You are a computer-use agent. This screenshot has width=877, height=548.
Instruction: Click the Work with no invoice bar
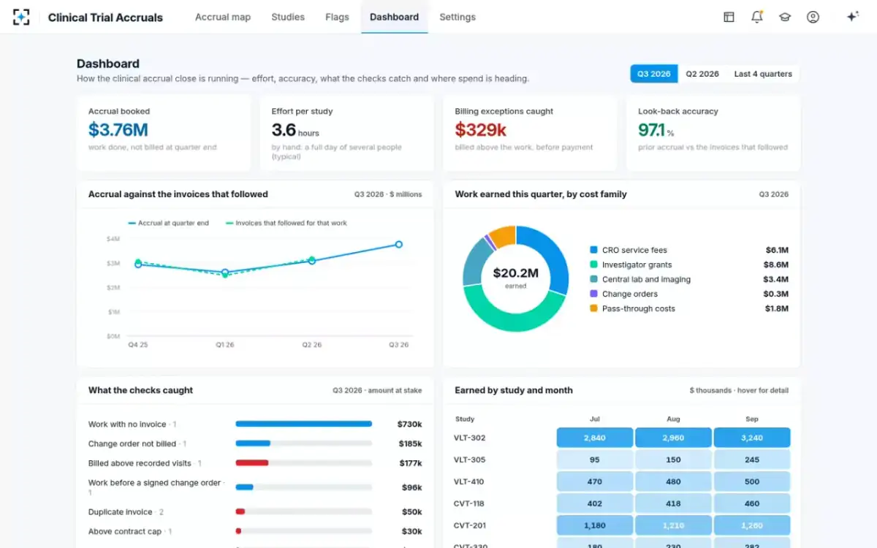click(303, 424)
